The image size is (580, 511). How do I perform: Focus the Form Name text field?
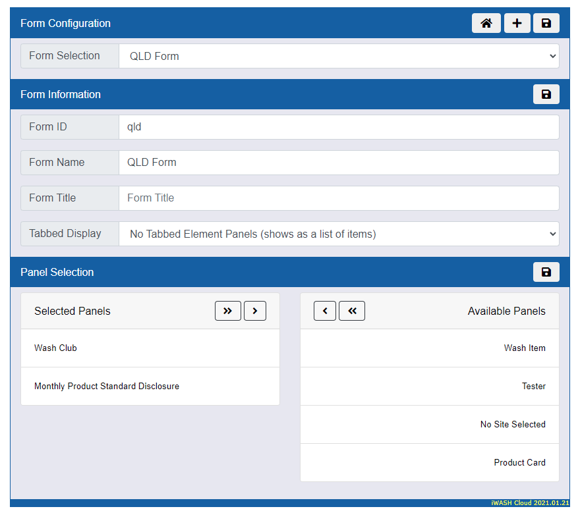339,163
